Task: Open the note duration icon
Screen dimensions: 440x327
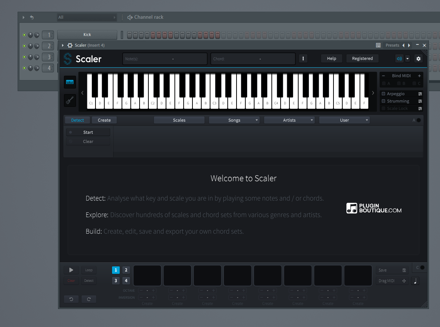Action: [x=415, y=281]
